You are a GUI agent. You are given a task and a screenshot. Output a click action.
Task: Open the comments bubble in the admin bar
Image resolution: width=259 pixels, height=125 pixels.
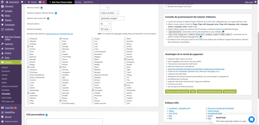click(22, 2)
